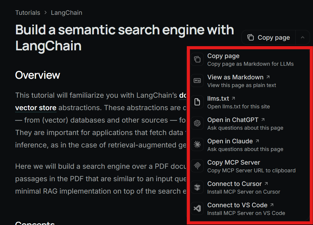The width and height of the screenshot is (313, 225).
Task: Collapse the Copy page dropdown using the chevron
Action: tap(302, 38)
